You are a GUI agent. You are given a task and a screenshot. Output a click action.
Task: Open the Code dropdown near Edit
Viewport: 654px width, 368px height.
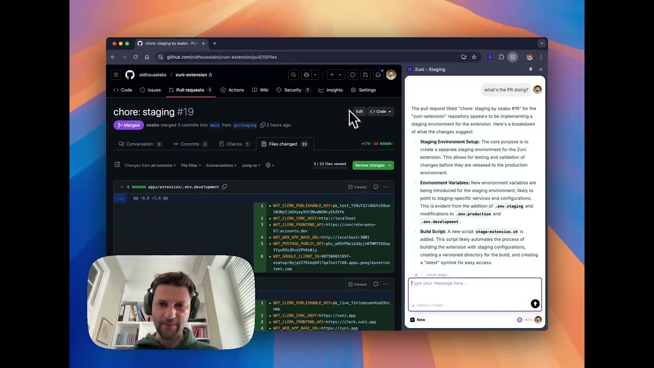(381, 111)
